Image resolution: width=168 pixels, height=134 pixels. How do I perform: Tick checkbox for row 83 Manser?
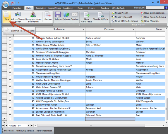tap(10, 63)
